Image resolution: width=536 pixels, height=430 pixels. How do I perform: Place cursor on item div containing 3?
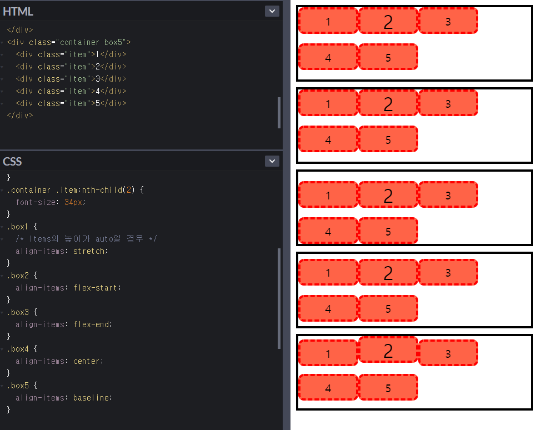[x=71, y=79]
